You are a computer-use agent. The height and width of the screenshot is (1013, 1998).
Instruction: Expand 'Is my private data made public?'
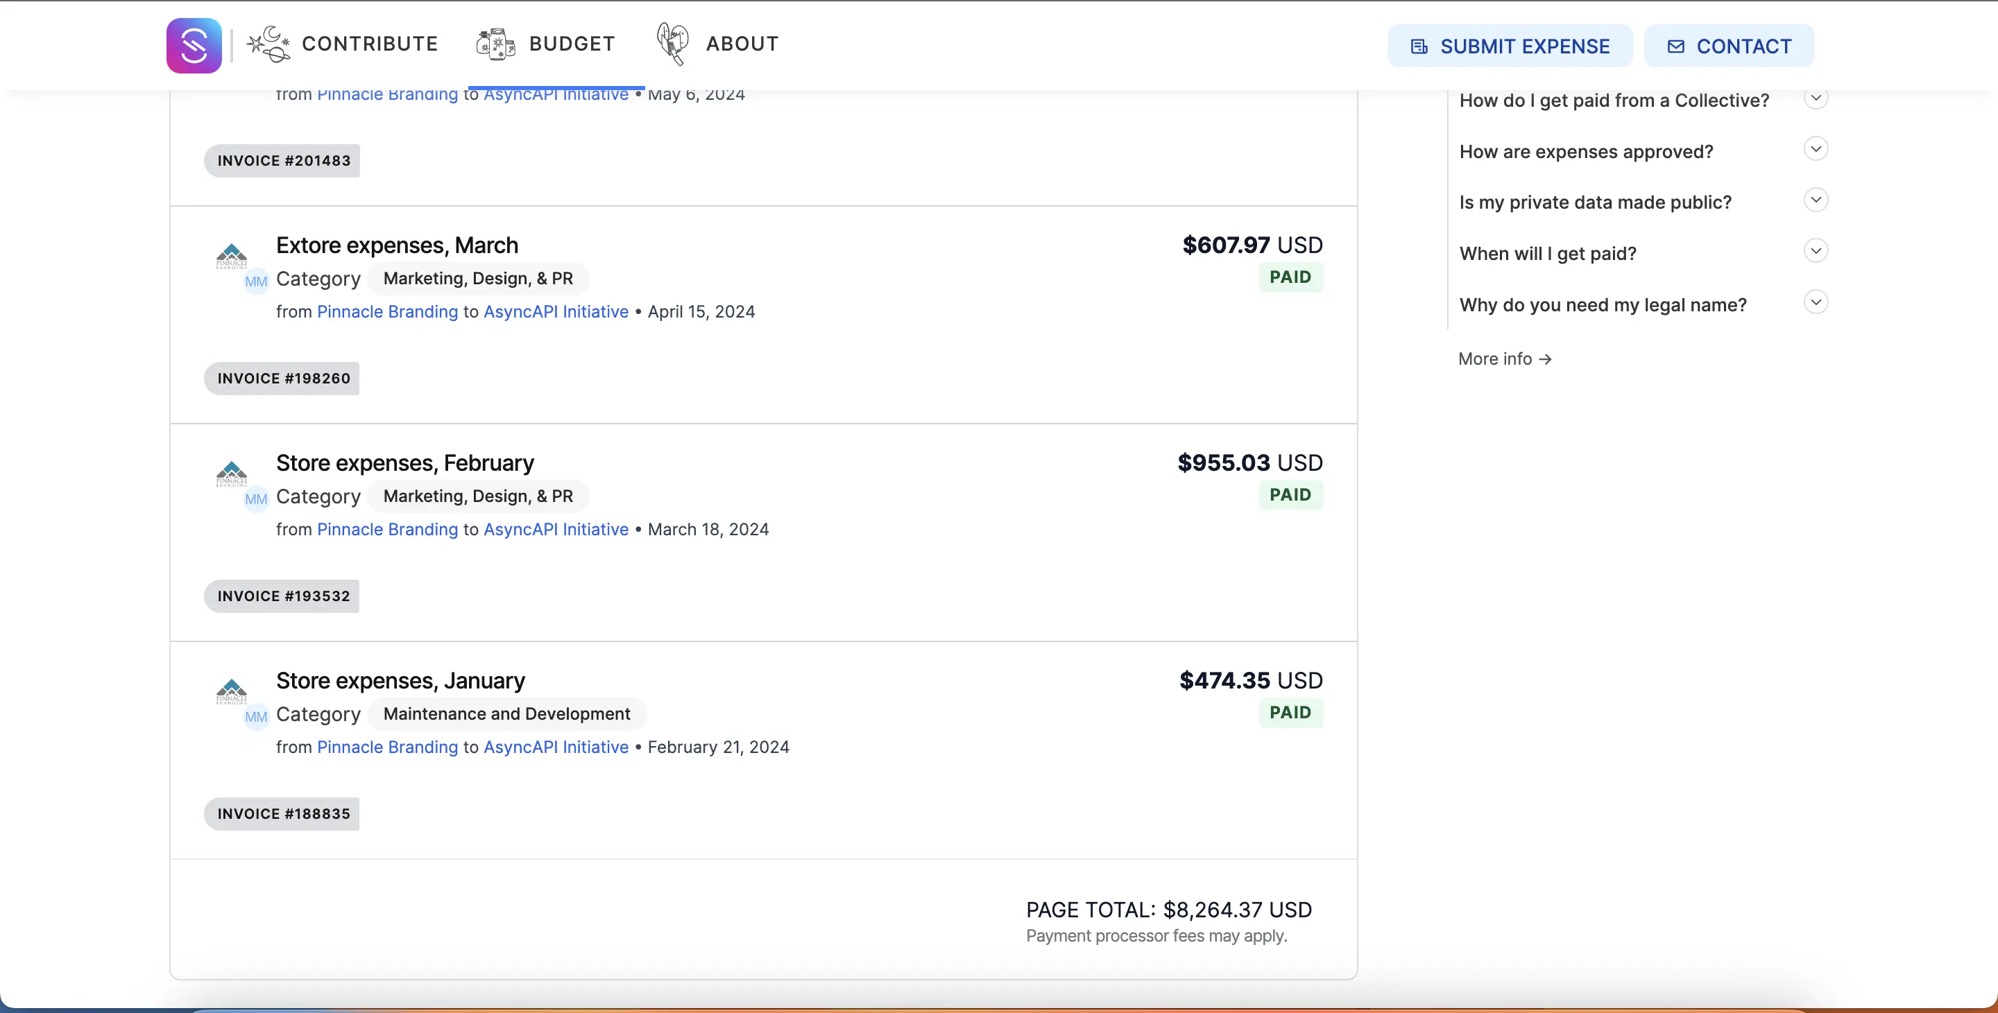point(1815,200)
